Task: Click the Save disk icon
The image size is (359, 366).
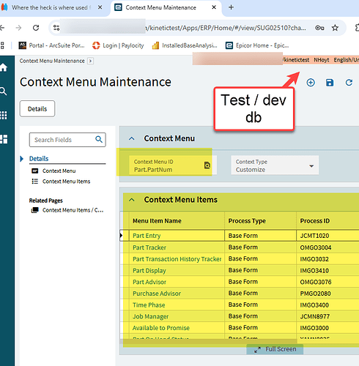Action: click(x=330, y=83)
